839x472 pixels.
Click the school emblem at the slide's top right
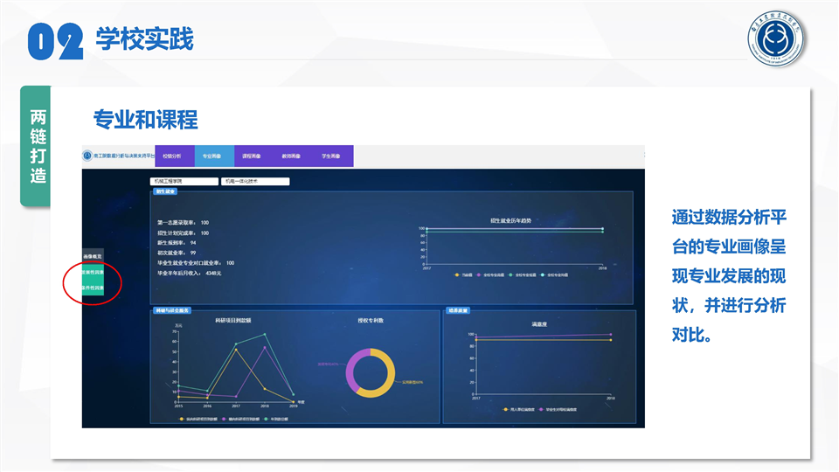pyautogui.click(x=776, y=38)
